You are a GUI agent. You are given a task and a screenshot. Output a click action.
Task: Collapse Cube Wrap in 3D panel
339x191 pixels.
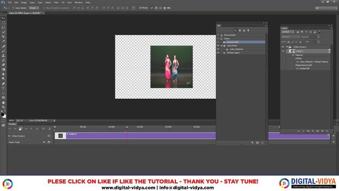[x=221, y=46]
